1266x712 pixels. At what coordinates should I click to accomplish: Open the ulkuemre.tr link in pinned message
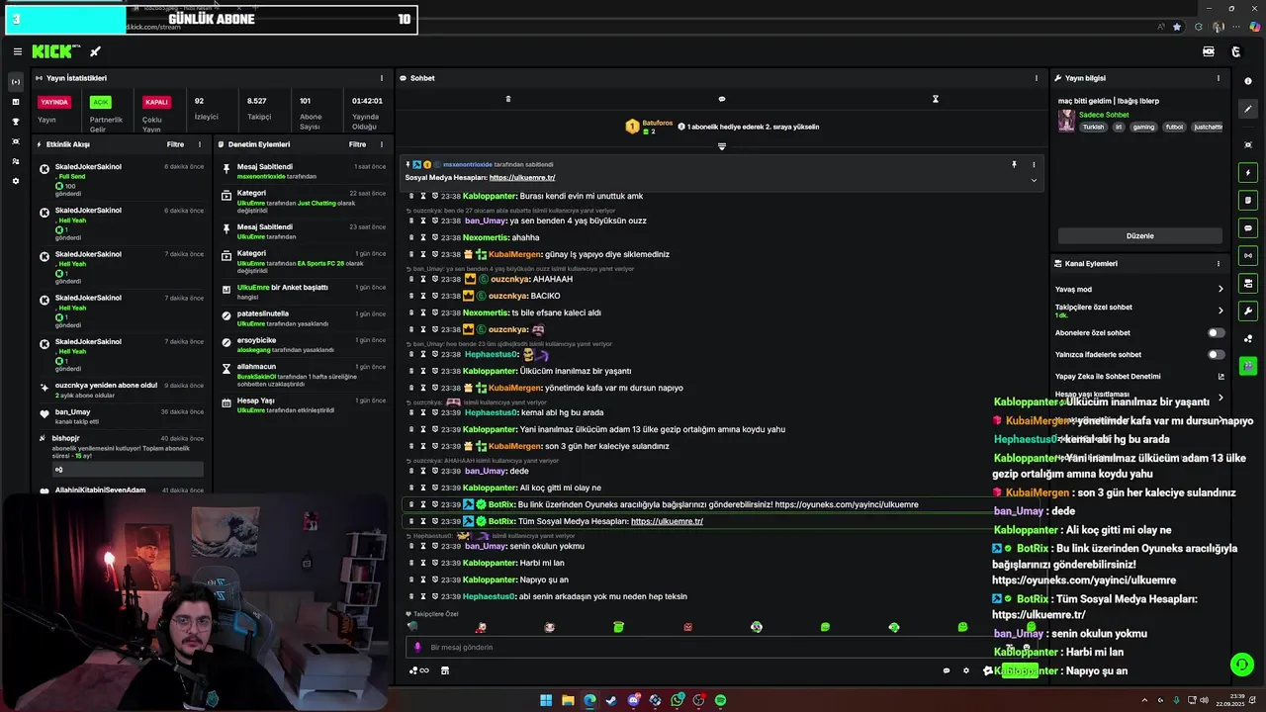(x=522, y=178)
